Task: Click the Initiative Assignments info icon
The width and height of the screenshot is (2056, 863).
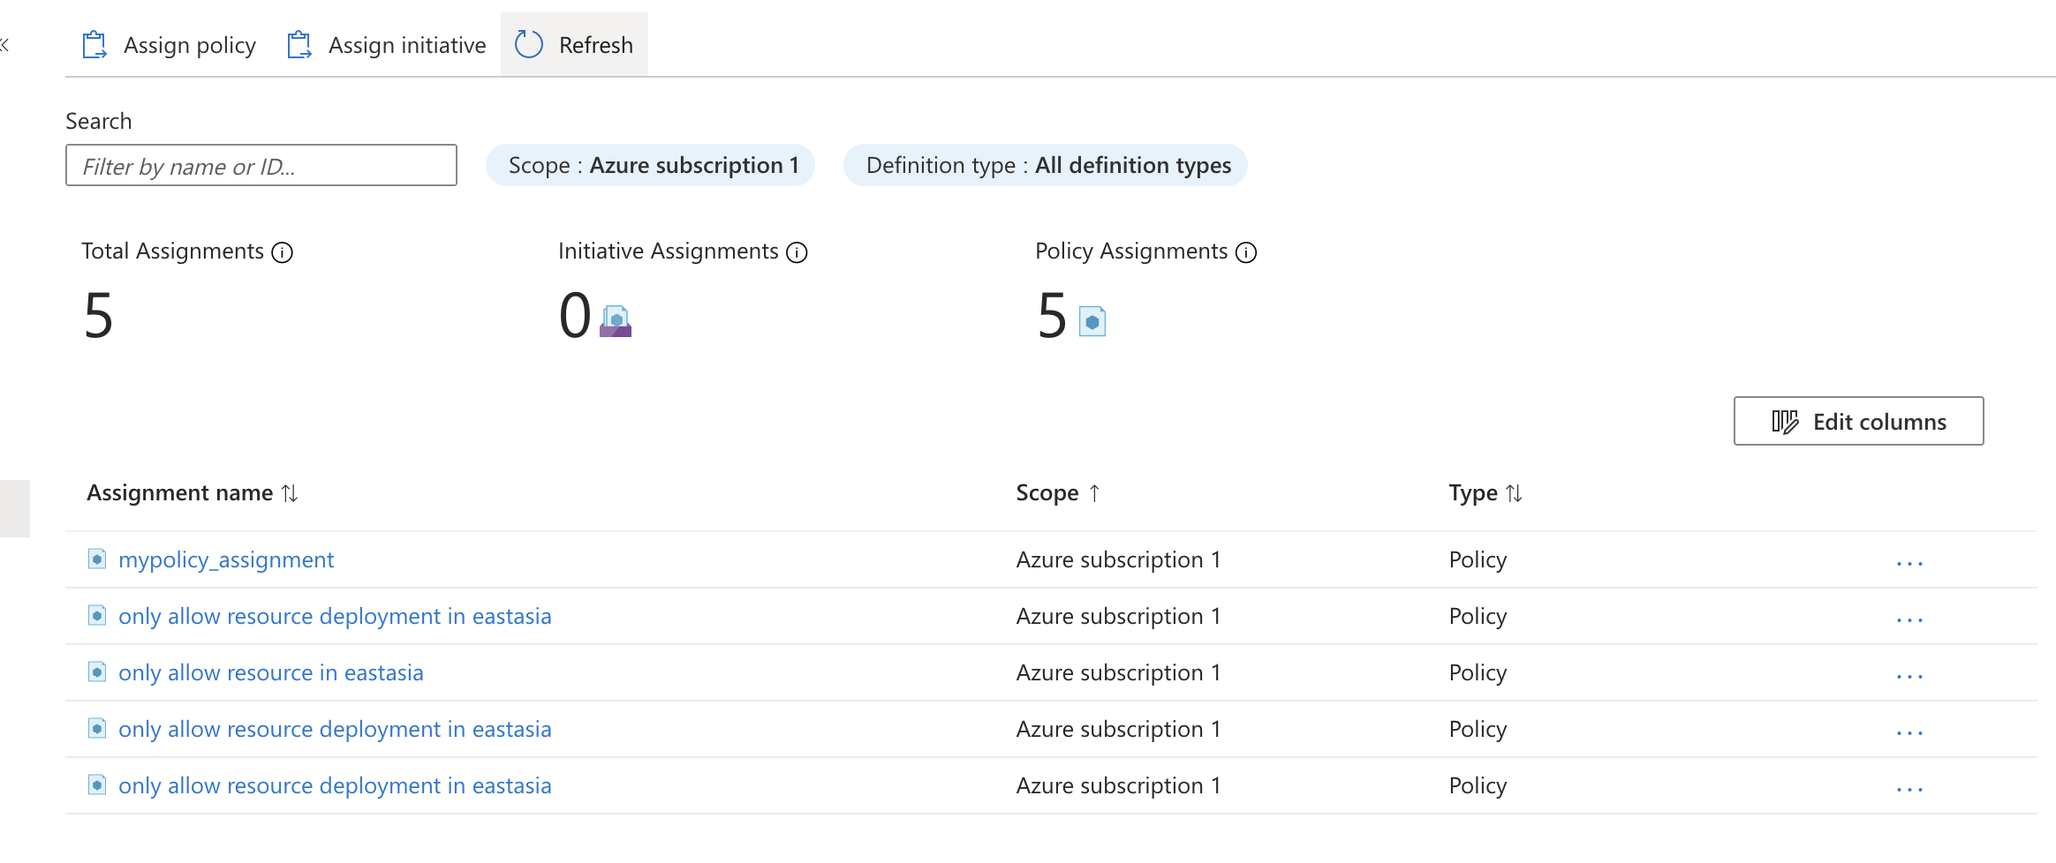Action: click(x=797, y=253)
